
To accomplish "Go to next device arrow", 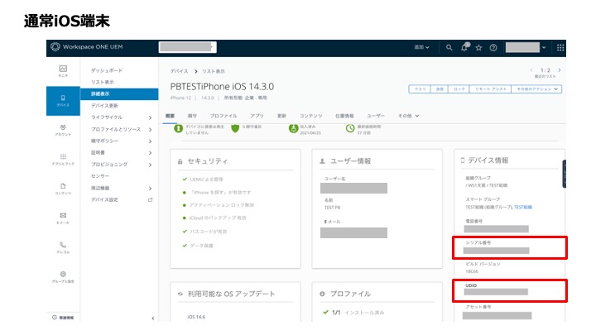I will coord(560,69).
